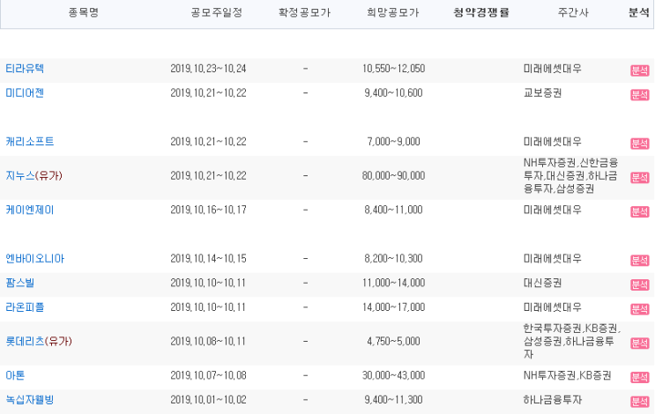Image resolution: width=655 pixels, height=414 pixels.
Task: Select the price range 7,000~9,000
Action: pos(393,142)
